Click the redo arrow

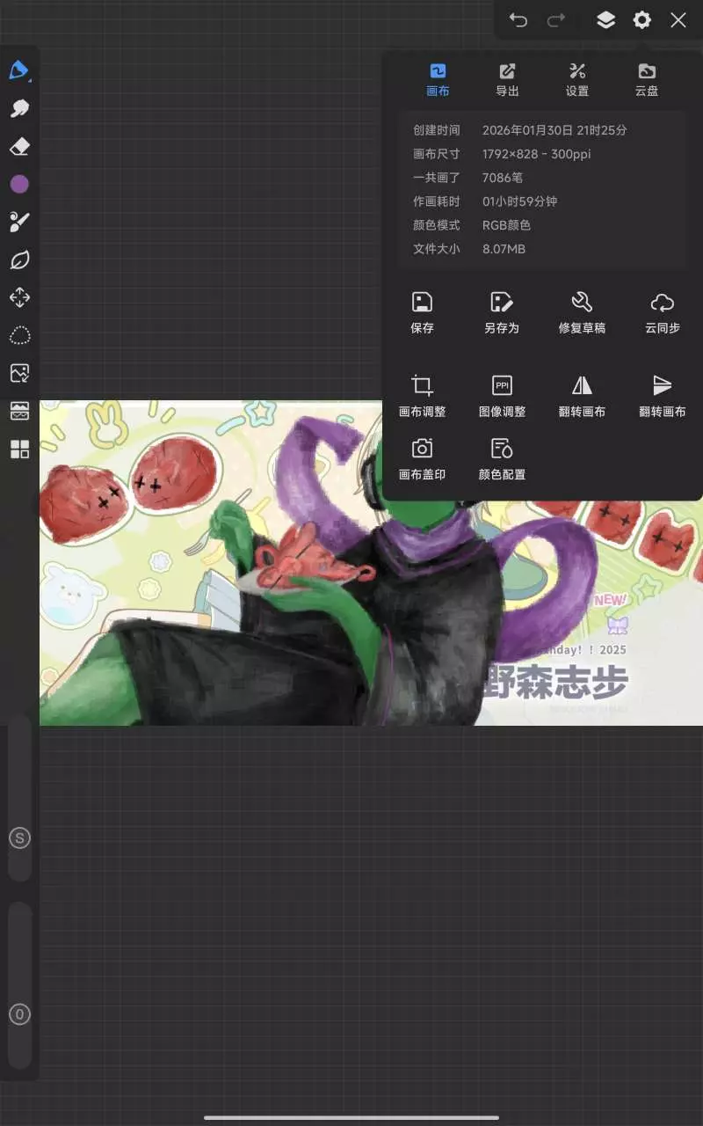click(555, 20)
